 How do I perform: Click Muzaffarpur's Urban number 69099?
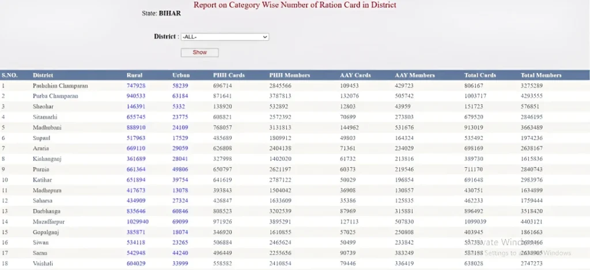(180, 221)
